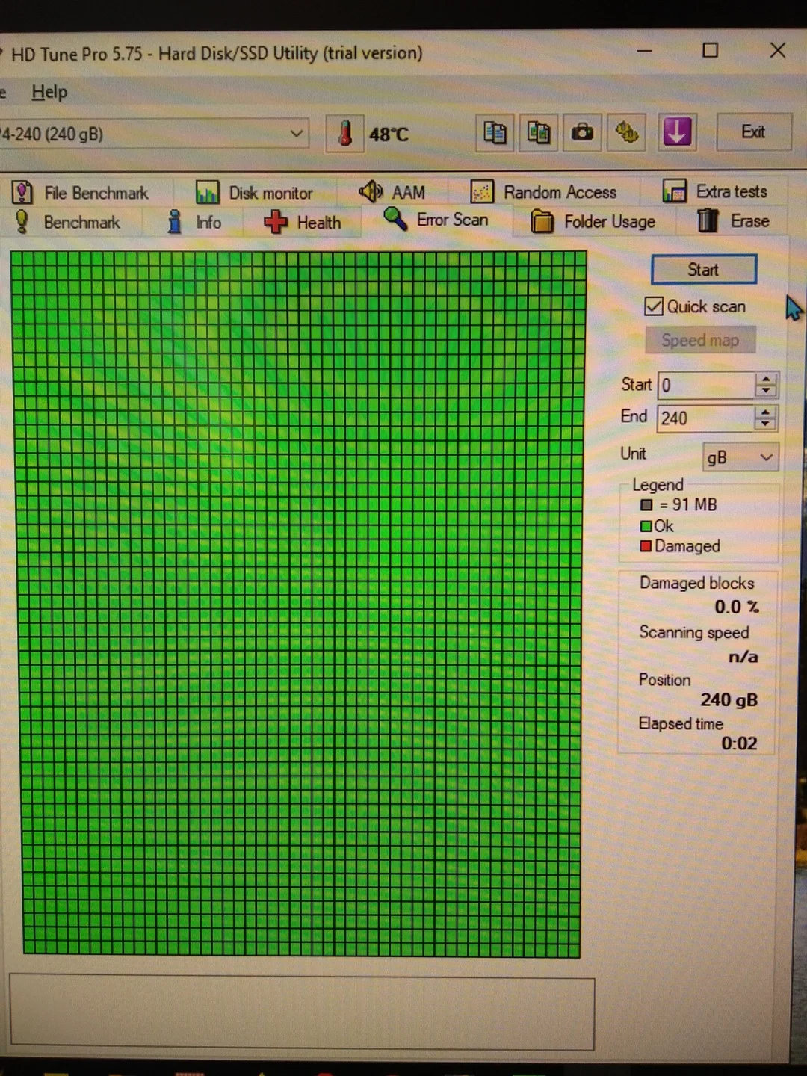
Task: Switch to the Info tab
Action: point(195,222)
